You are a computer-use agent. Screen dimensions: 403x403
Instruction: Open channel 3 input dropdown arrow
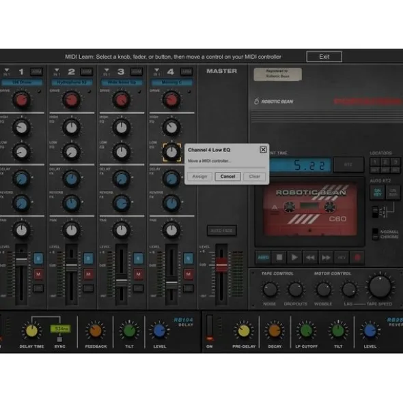point(107,70)
